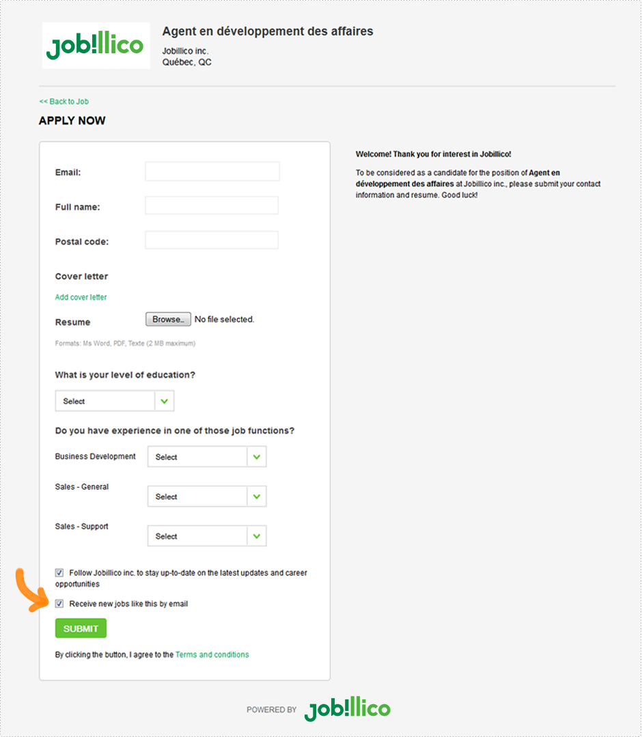Open the Business Development experience dropdown
The image size is (642, 737).
pyautogui.click(x=207, y=456)
